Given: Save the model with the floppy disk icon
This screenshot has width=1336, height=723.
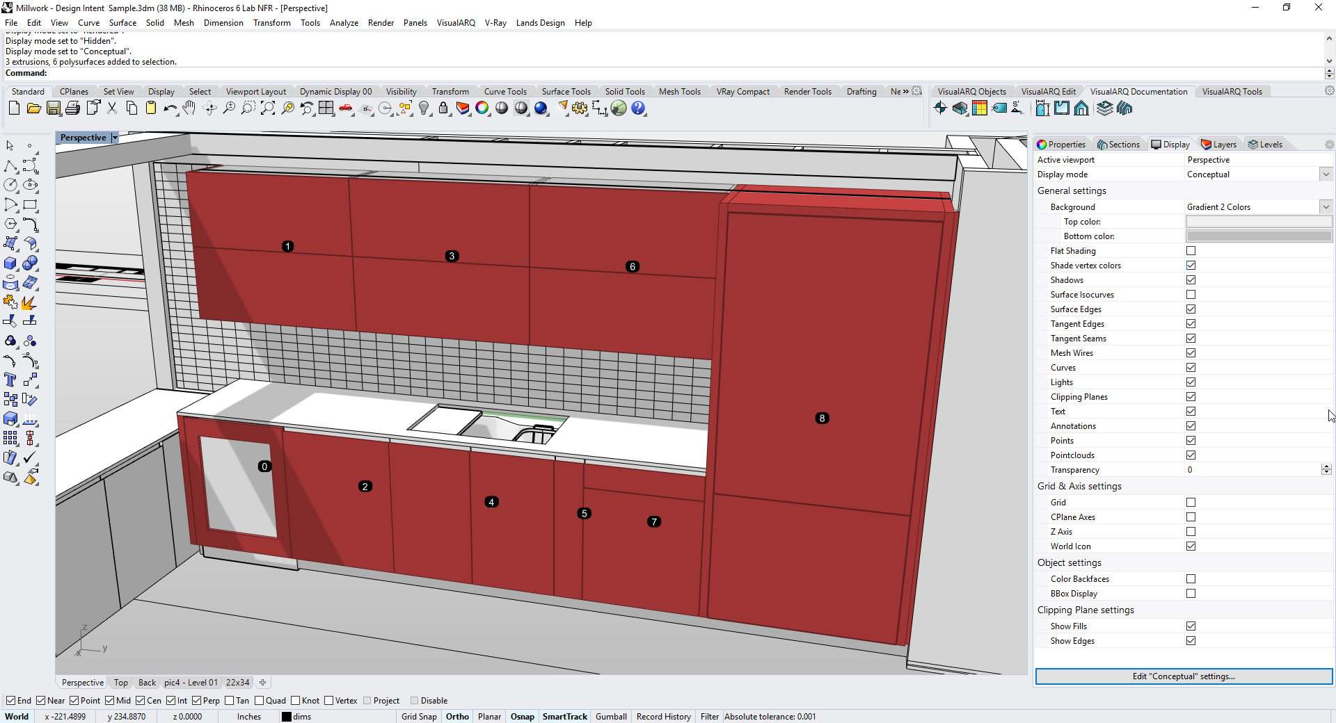Looking at the screenshot, I should coord(53,108).
